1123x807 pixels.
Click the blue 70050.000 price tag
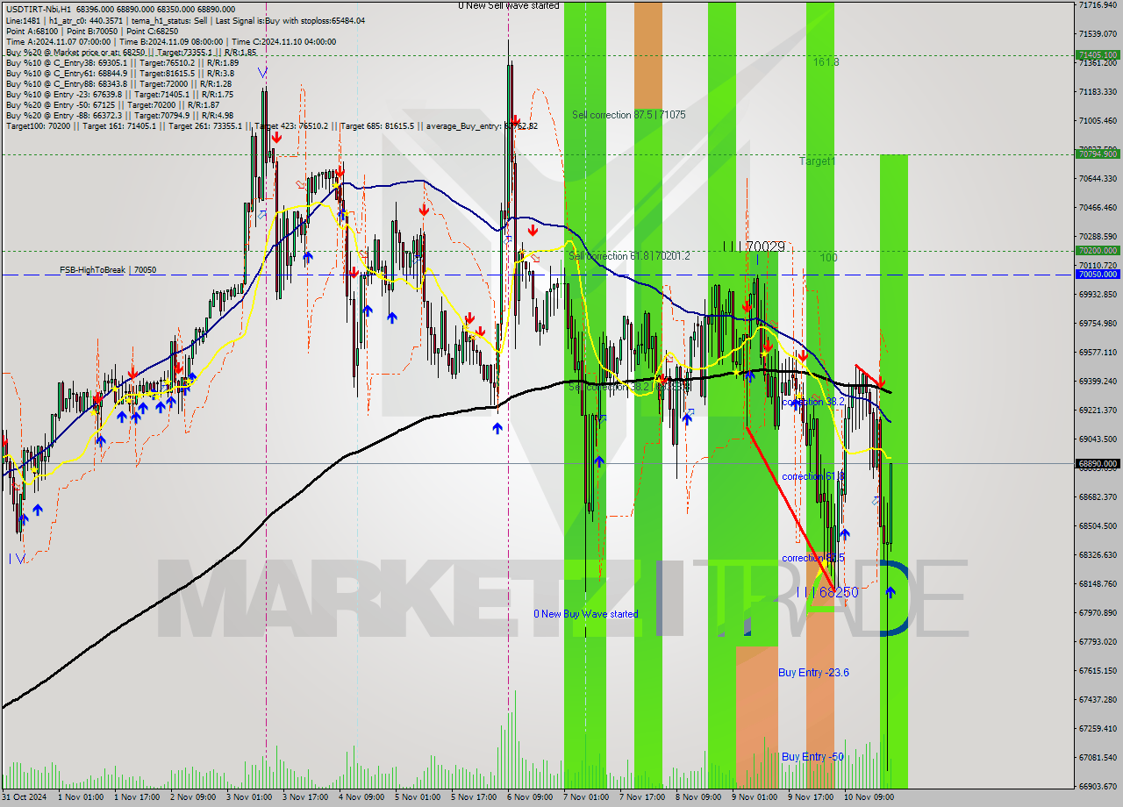[1098, 274]
